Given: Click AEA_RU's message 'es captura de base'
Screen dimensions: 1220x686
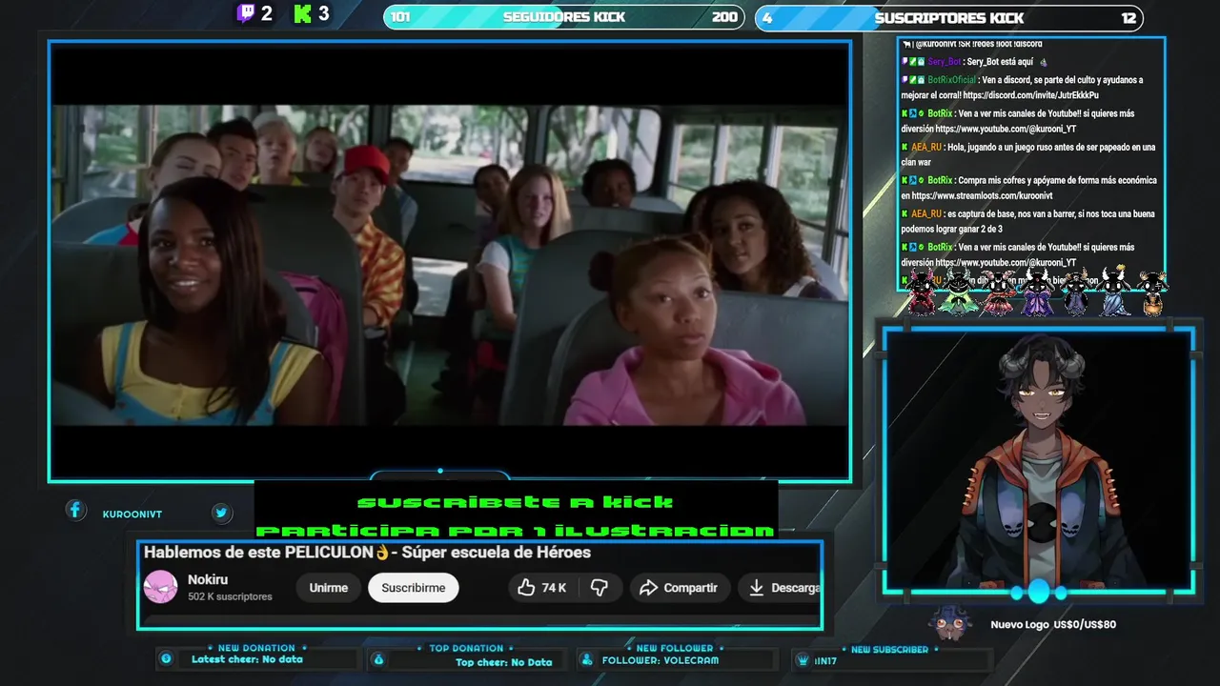Looking at the screenshot, I should pos(1028,221).
